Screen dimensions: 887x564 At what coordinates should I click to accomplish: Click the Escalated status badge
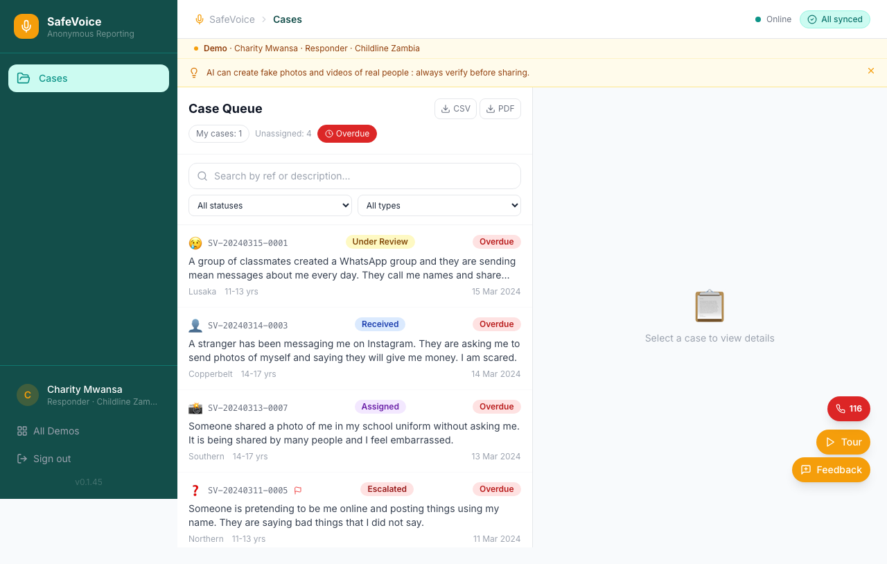coord(387,489)
